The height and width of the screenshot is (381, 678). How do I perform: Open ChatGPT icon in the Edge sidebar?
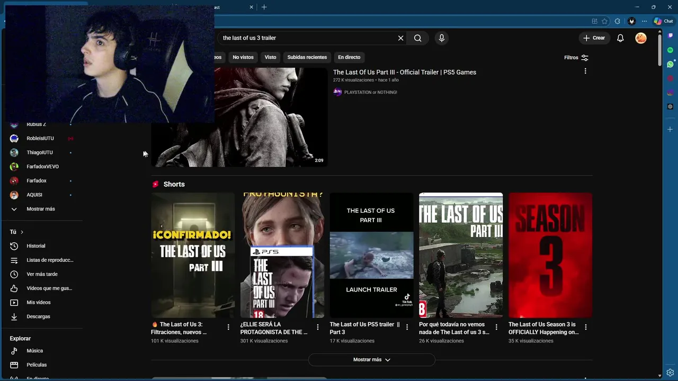[671, 107]
